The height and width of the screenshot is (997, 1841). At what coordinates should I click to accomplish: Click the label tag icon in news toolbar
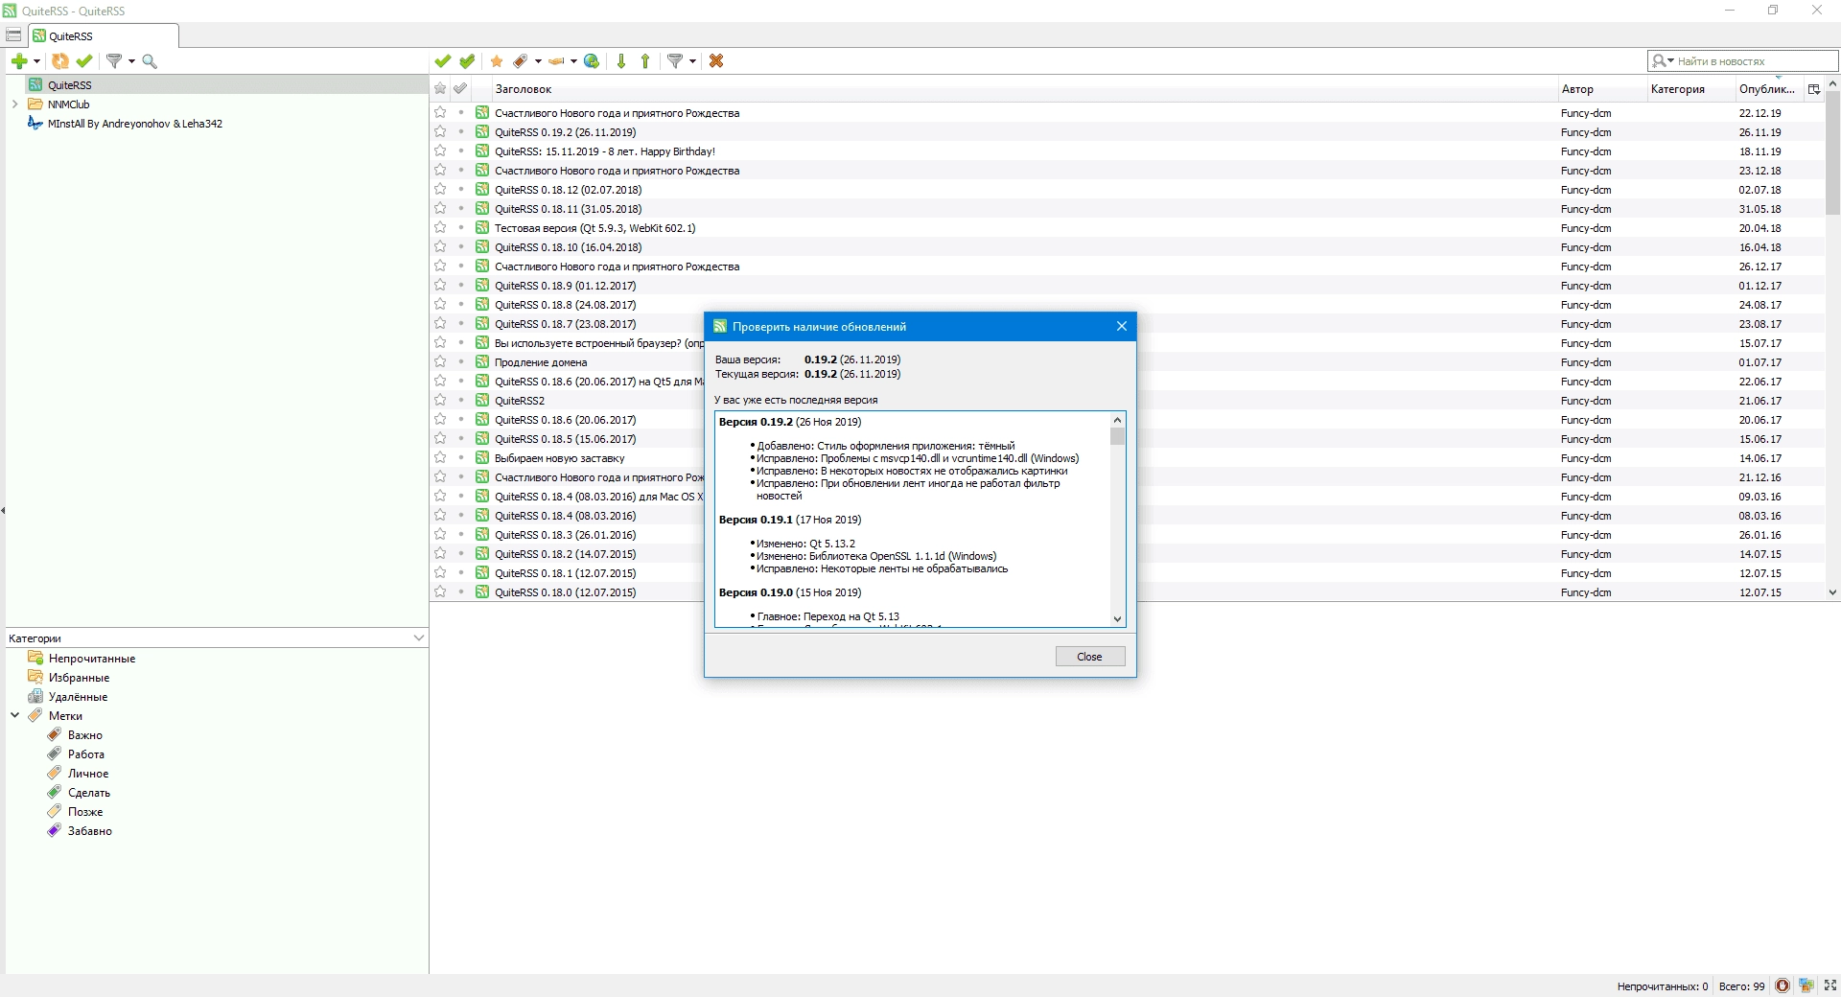point(521,61)
